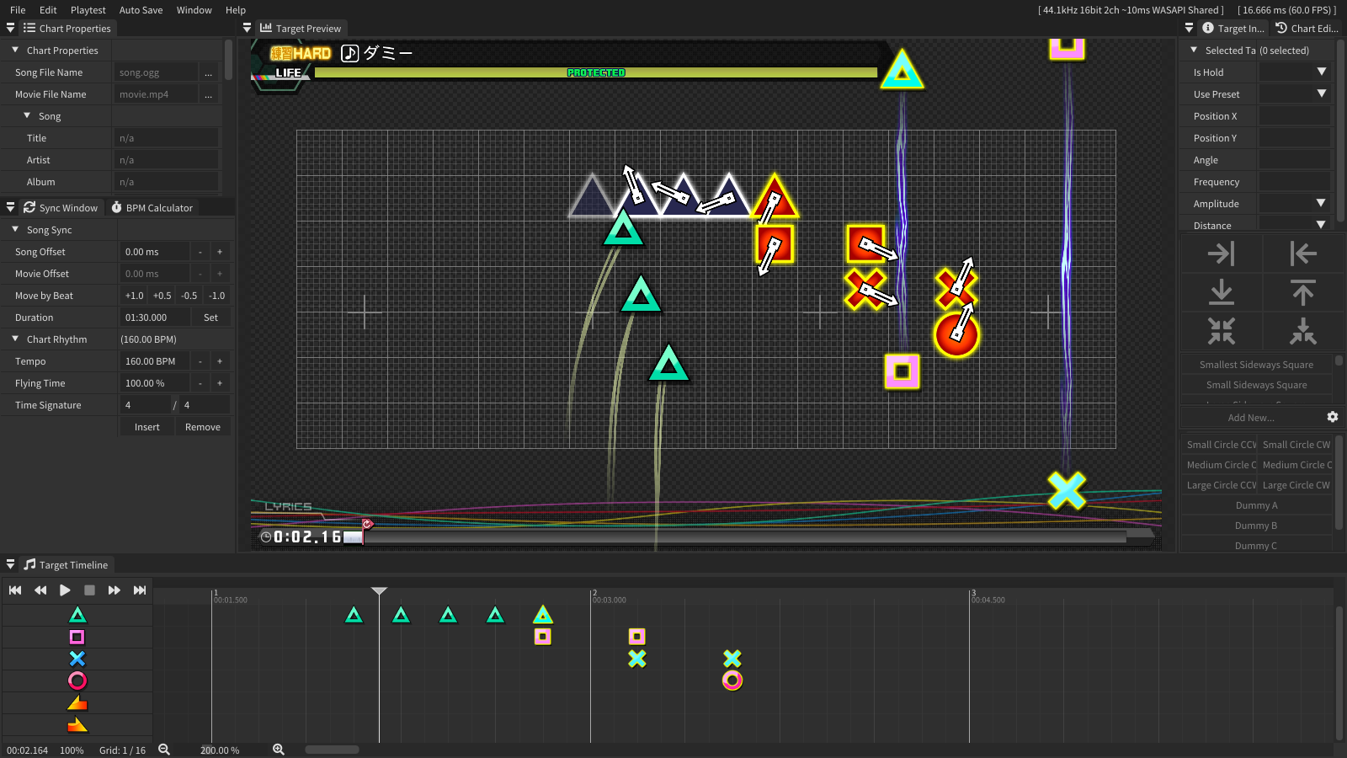This screenshot has height=758, width=1347.
Task: Click the Remove rhythm button
Action: (x=203, y=427)
